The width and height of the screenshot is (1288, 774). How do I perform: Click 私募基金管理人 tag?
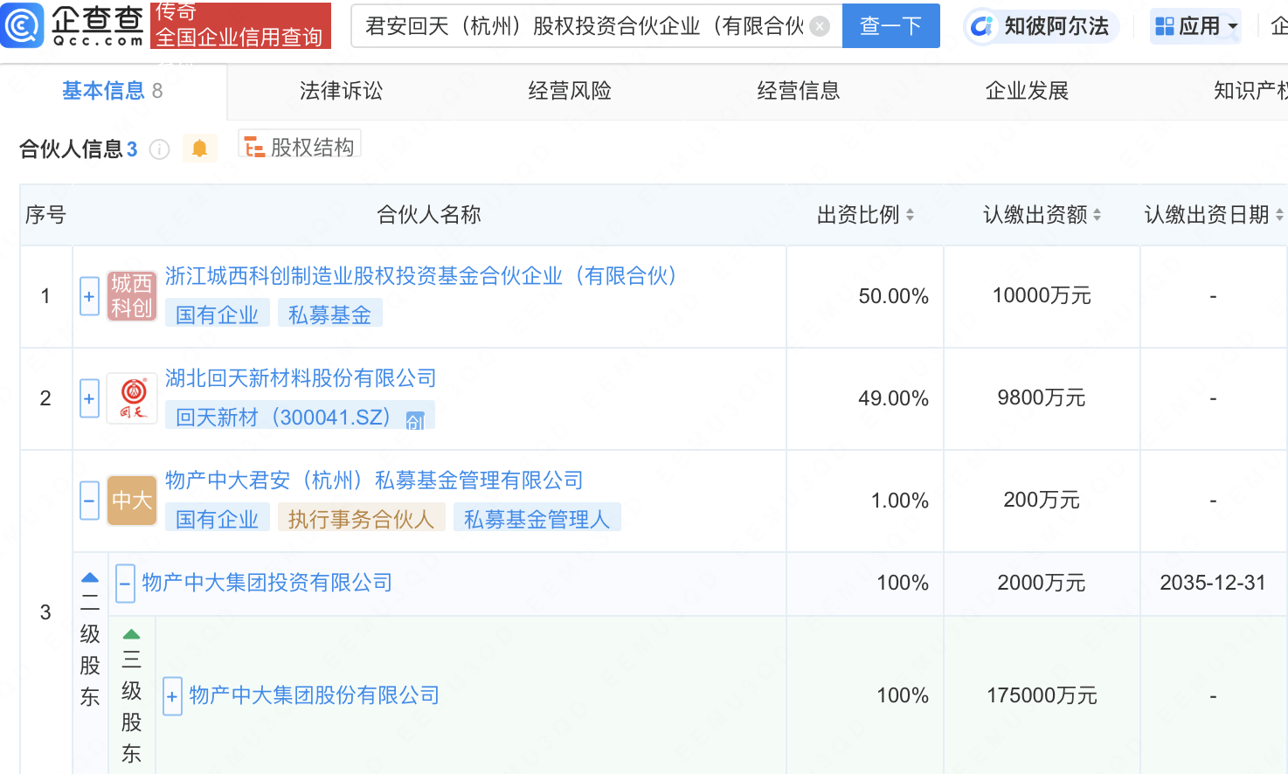point(537,519)
